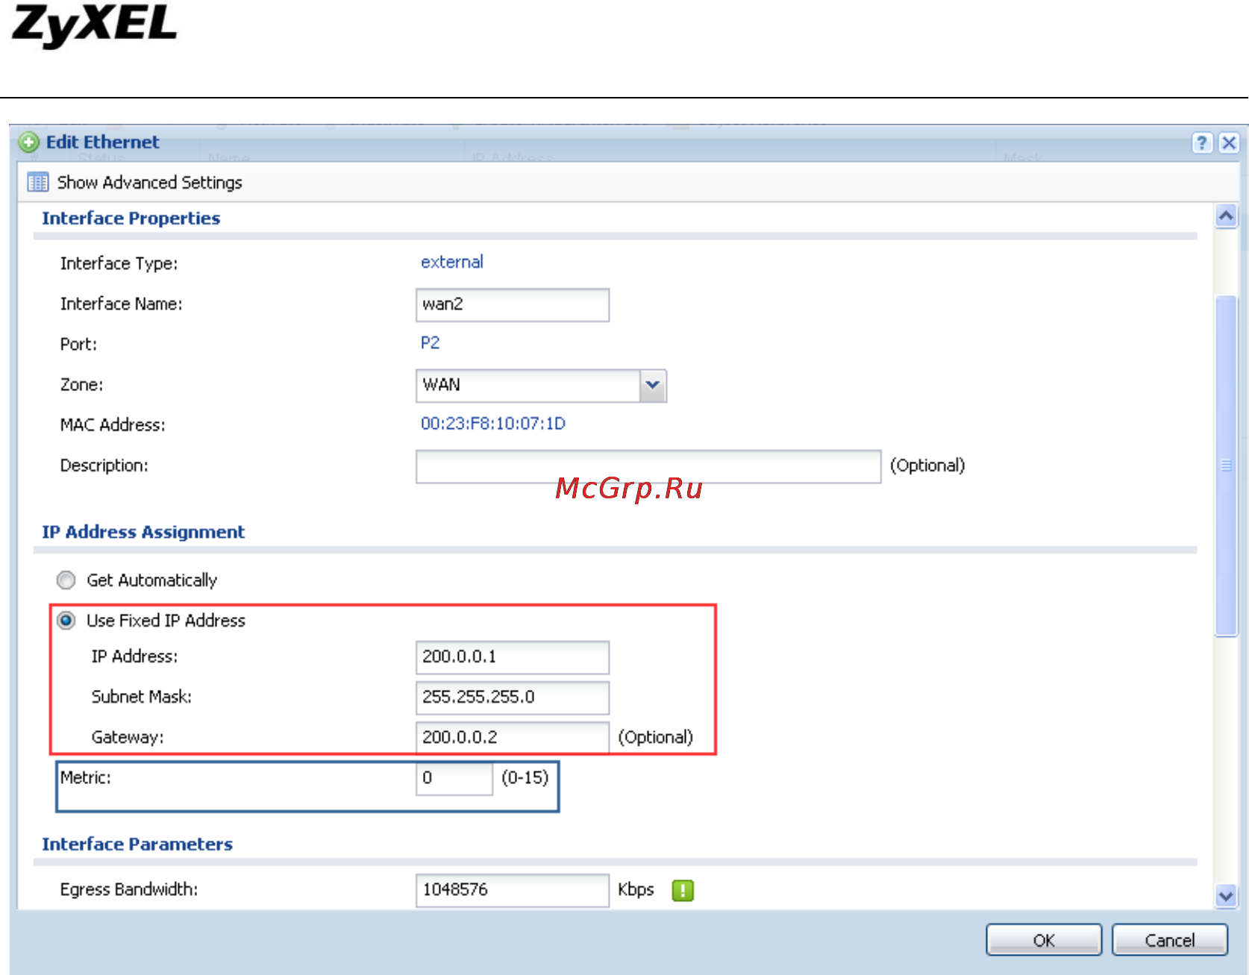Click the Interface Properties section header
The image size is (1249, 975).
coord(131,218)
